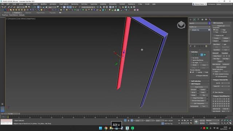Collapse the Selection rollout
This screenshot has height=131, width=233.
point(194,52)
